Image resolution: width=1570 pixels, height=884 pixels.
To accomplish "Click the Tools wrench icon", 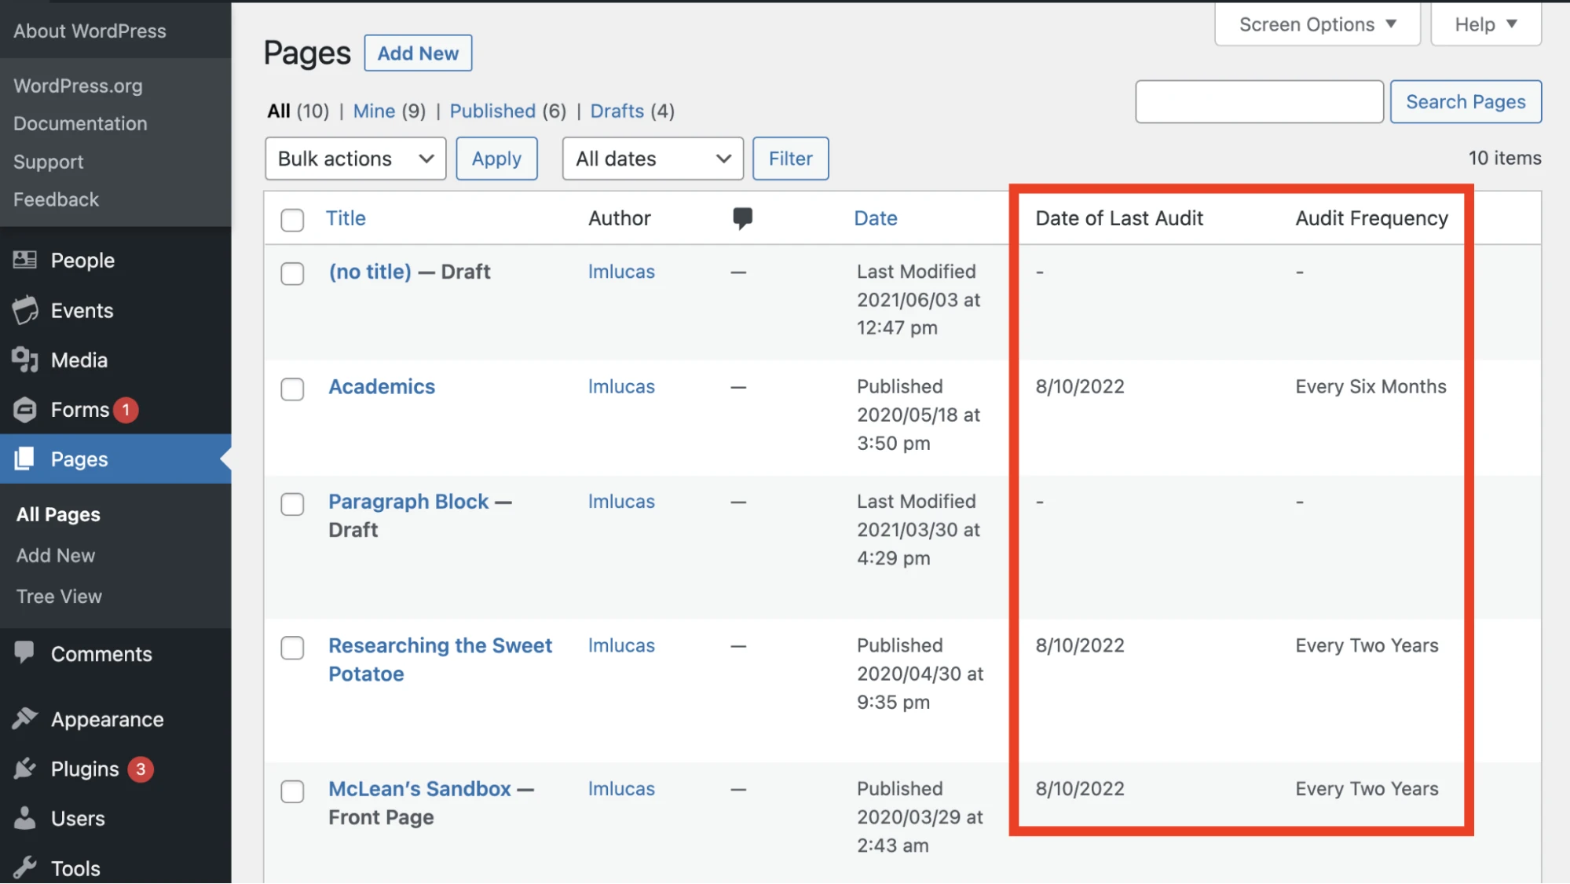I will pos(25,868).
